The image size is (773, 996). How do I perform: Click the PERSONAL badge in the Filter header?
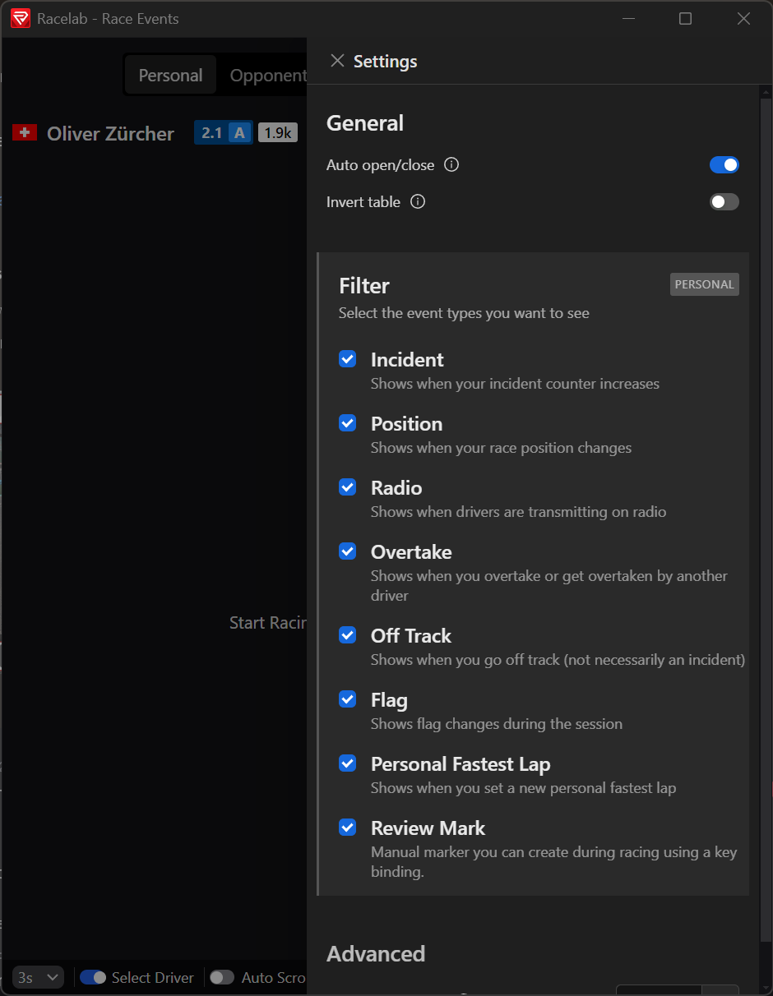click(x=704, y=284)
